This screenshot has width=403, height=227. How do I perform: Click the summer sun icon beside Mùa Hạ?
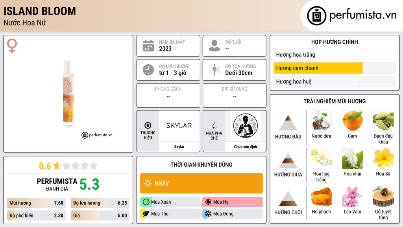tap(208, 202)
